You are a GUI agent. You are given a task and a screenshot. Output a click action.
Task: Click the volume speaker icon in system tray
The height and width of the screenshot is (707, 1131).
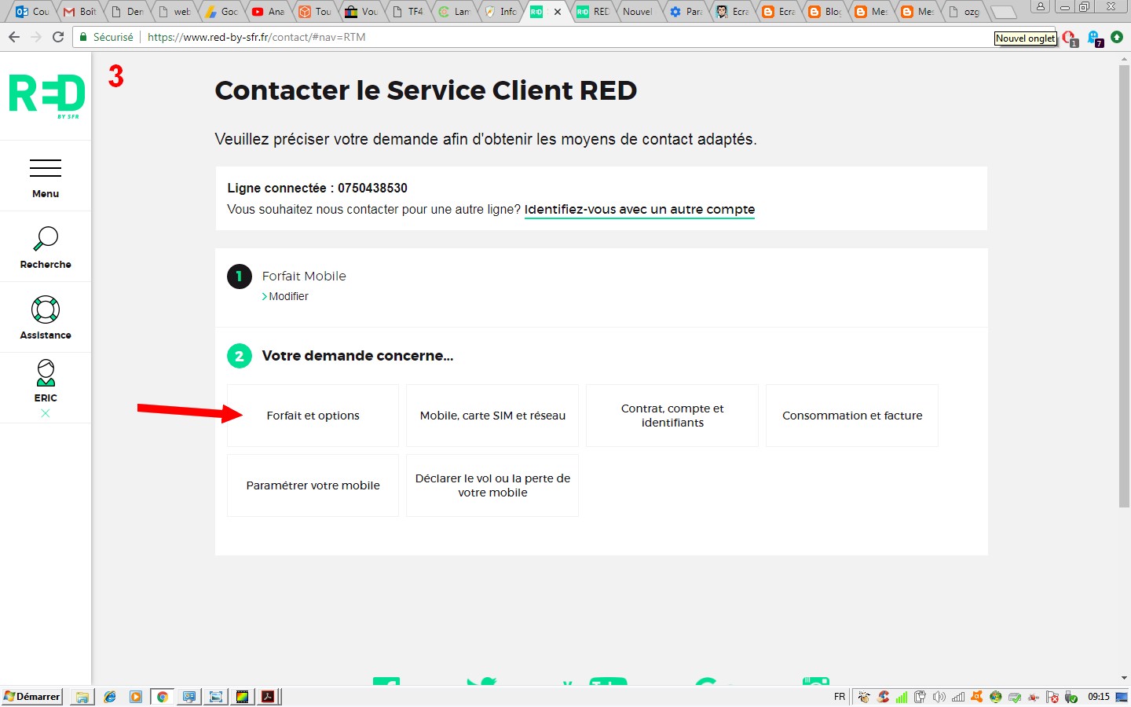(x=939, y=697)
